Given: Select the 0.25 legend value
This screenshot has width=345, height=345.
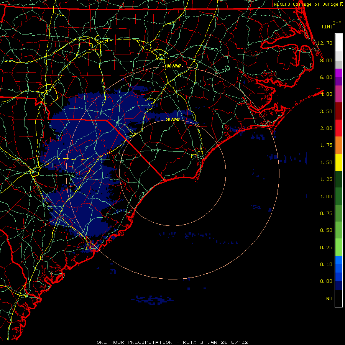Looking at the screenshot, I should 326,248.
